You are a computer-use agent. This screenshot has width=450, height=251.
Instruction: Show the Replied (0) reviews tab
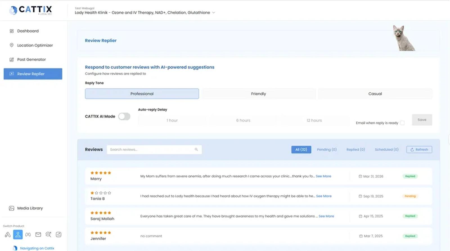coord(355,150)
